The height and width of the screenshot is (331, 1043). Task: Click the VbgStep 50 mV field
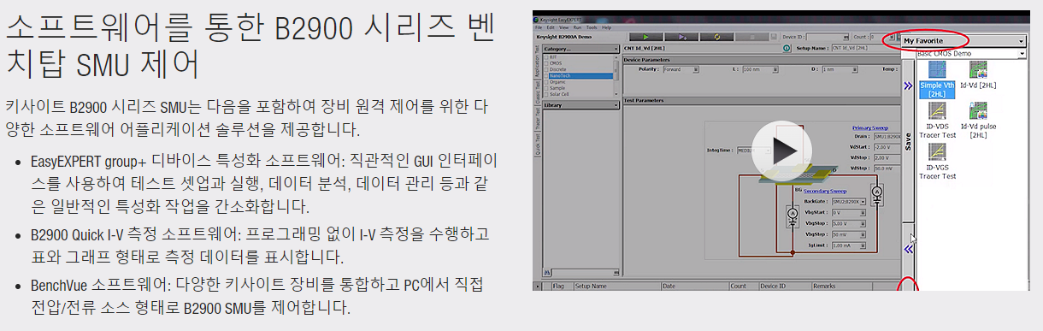click(849, 235)
